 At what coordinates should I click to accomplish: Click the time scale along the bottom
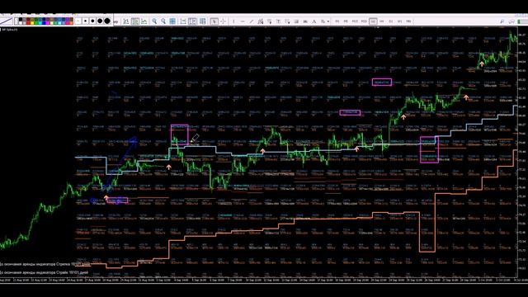coord(258,280)
